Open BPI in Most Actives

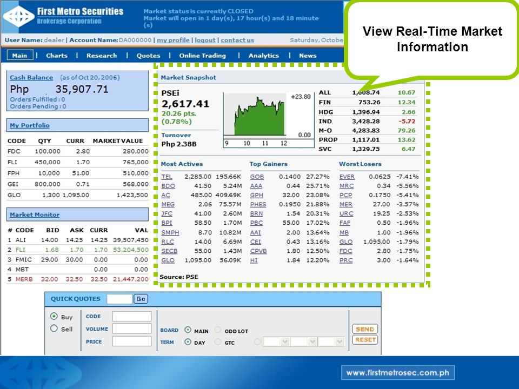tap(167, 223)
